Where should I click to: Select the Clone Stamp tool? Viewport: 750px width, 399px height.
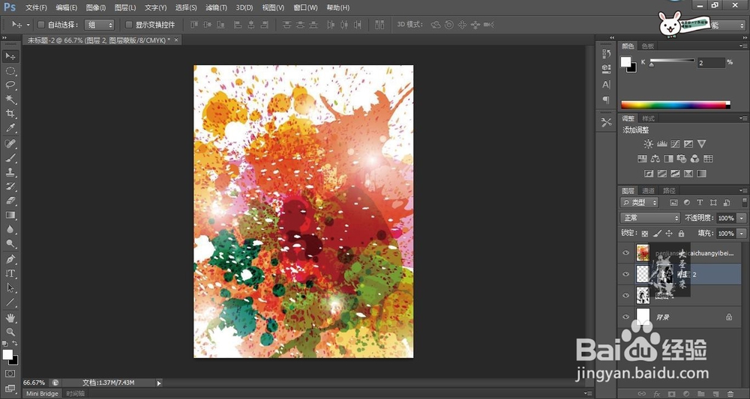[10, 172]
